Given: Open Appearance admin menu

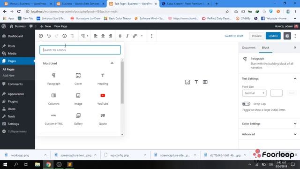Looking at the screenshot, I should point(16,94).
